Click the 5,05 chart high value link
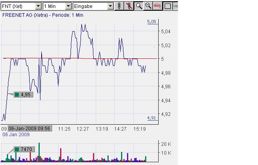Viewport: 258px width, 165px height. (x=151, y=22)
